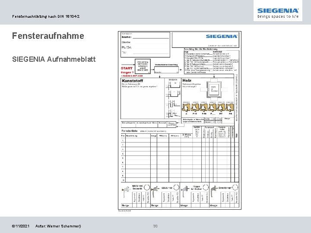Click the brings spaces to life tagline
This screenshot has height=233, width=311.
(278, 16)
